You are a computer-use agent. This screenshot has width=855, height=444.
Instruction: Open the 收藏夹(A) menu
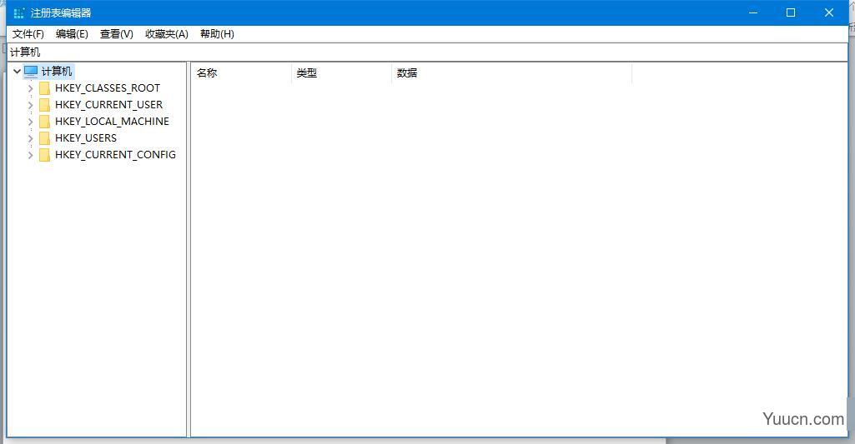point(166,34)
